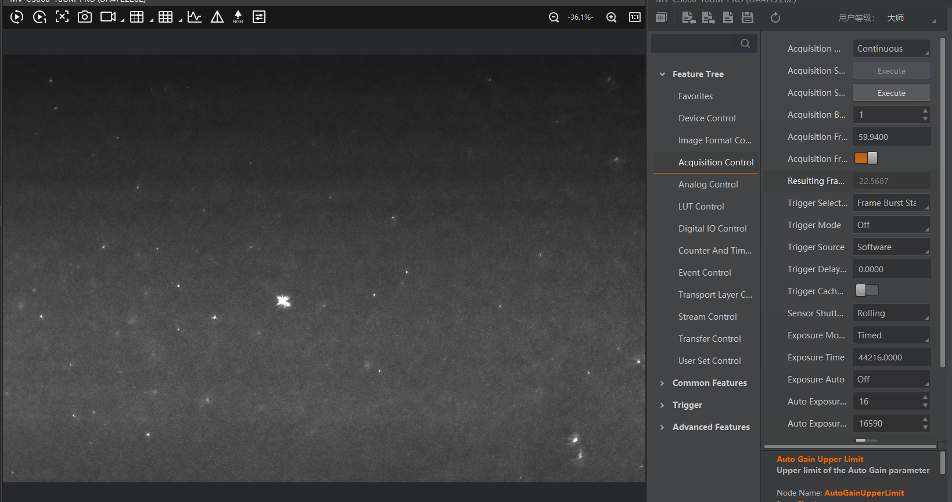
Task: Open the Trigger Source dropdown
Action: 891,247
